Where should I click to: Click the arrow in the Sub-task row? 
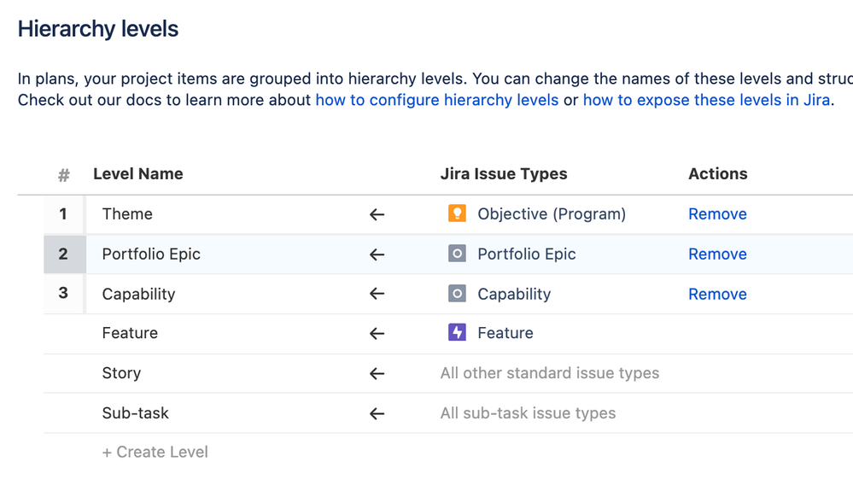click(x=377, y=413)
